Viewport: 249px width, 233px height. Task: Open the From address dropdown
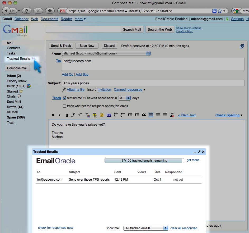tap(106, 53)
